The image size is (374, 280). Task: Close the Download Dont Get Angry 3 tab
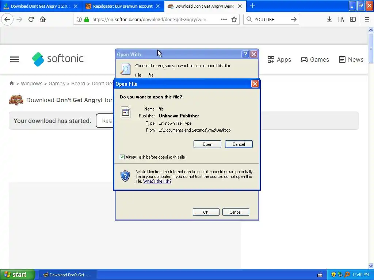tap(76, 6)
